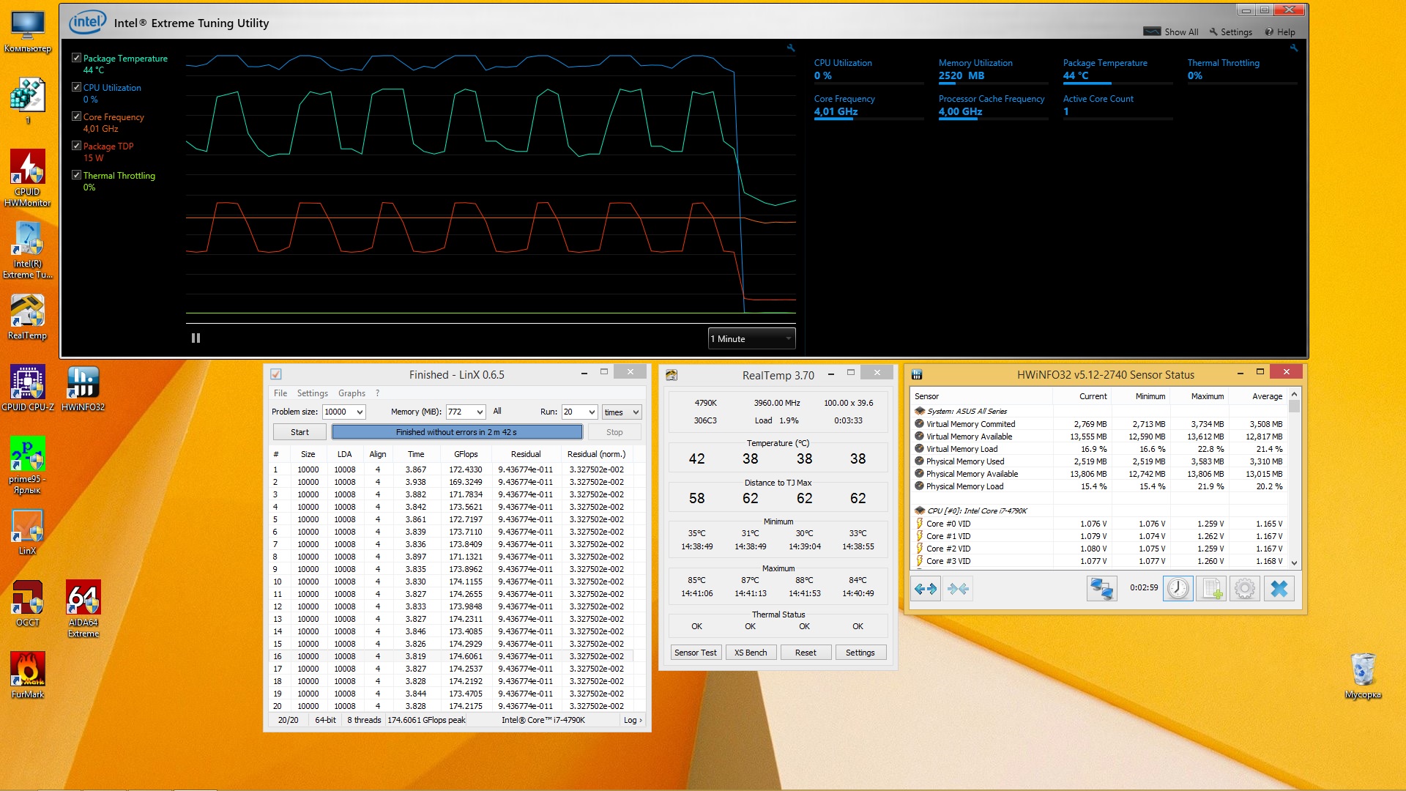Image resolution: width=1406 pixels, height=791 pixels.
Task: Click HWiNFO network computers icon
Action: point(1101,589)
